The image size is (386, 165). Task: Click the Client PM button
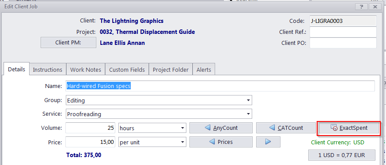tap(68, 43)
